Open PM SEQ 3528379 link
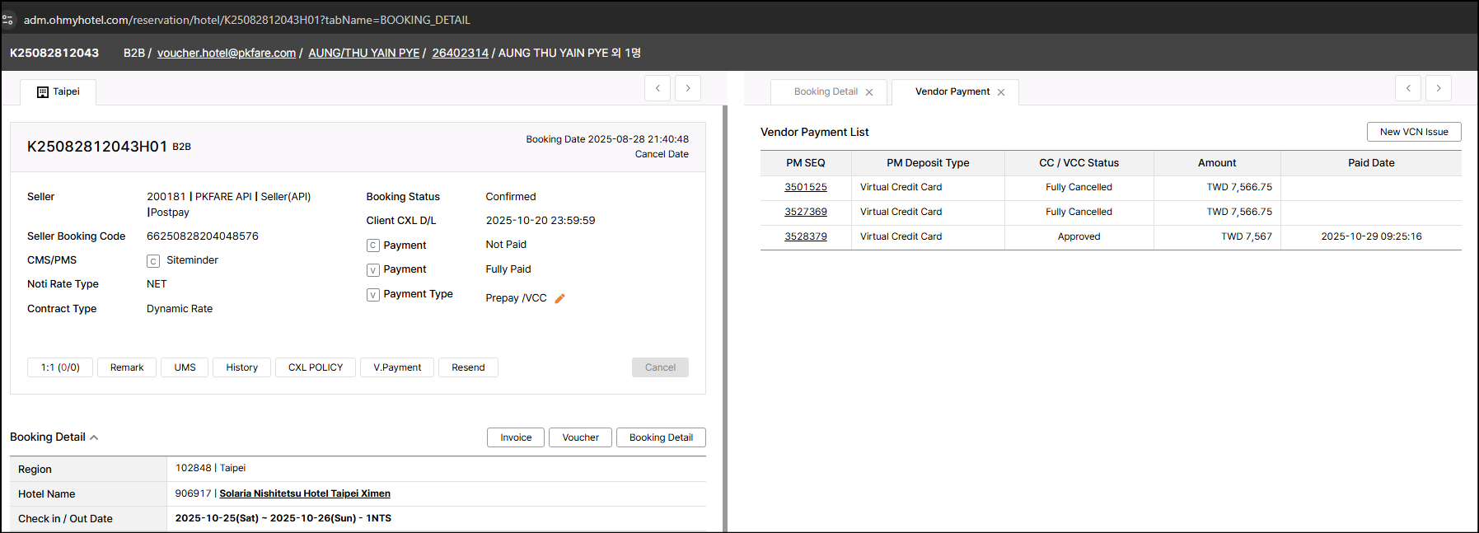The image size is (1479, 533). 805,236
